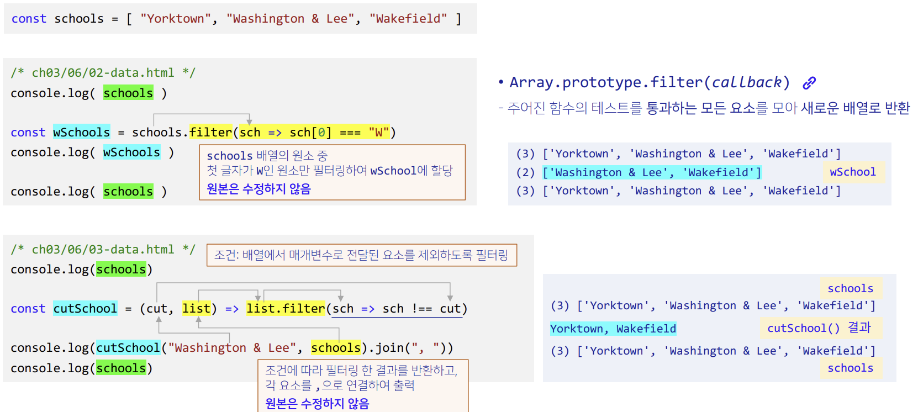
Task: Click the 'Yorktown, Wakefield' output result
Action: 613,329
